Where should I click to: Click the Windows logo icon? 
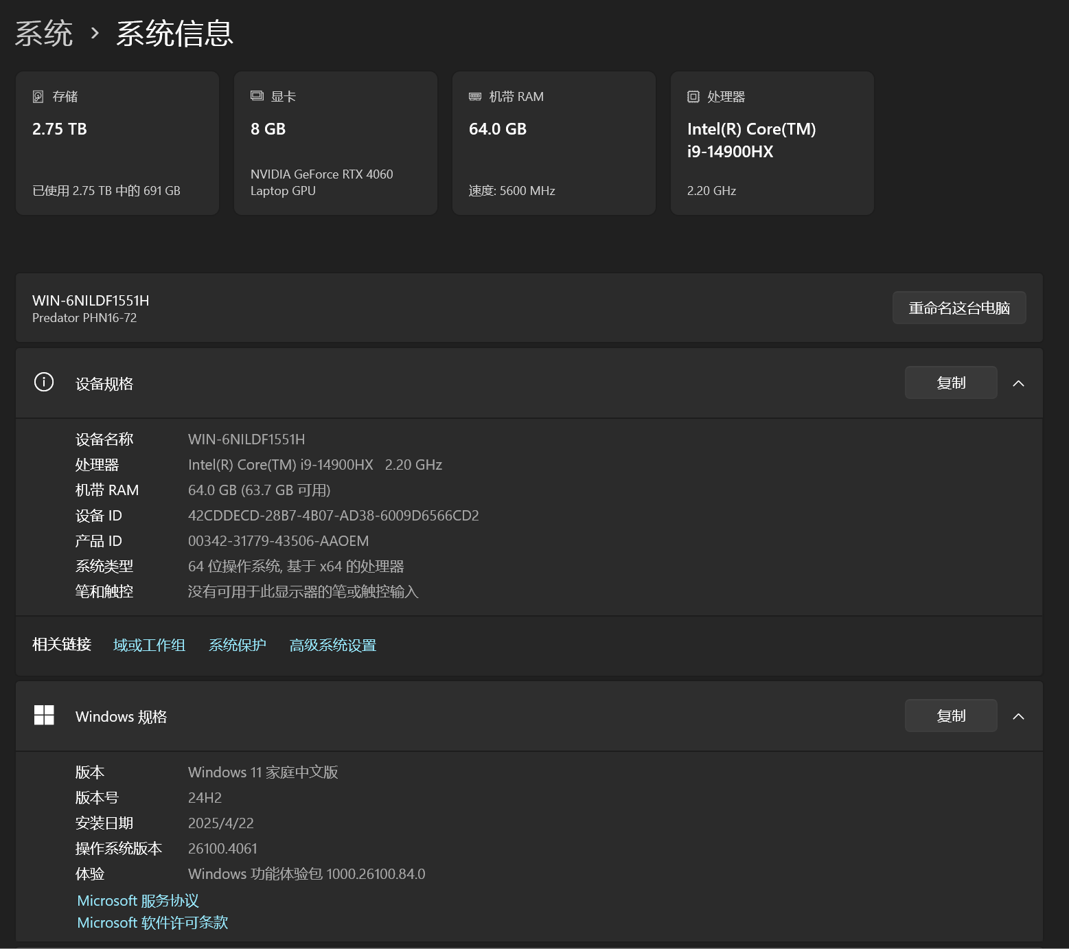(44, 715)
